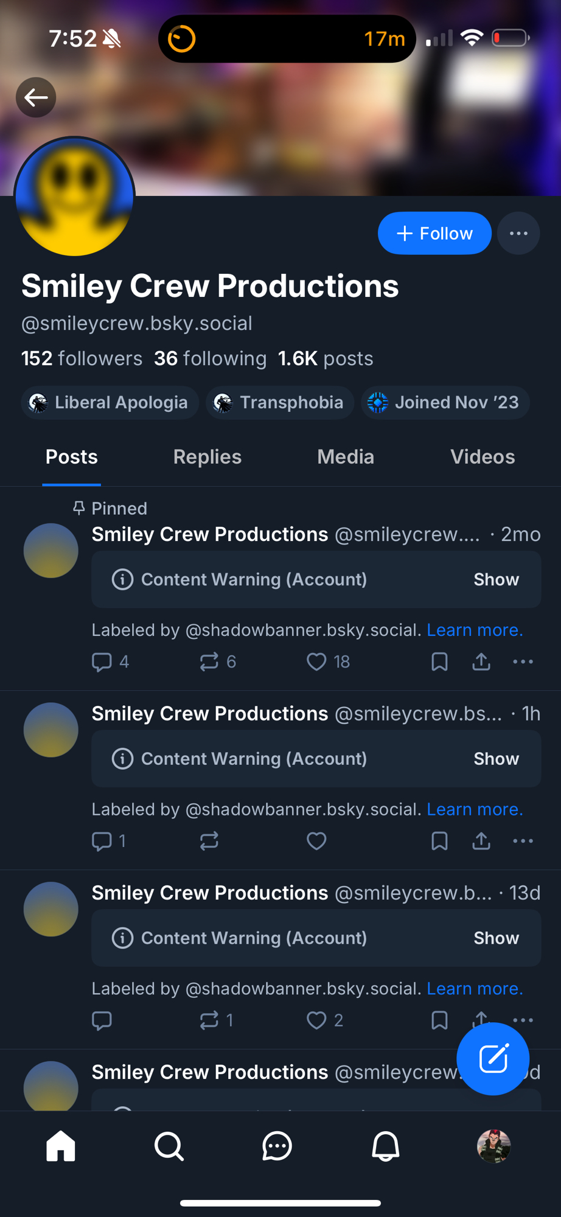561x1217 pixels.
Task: Switch to the Media tab
Action: point(345,457)
